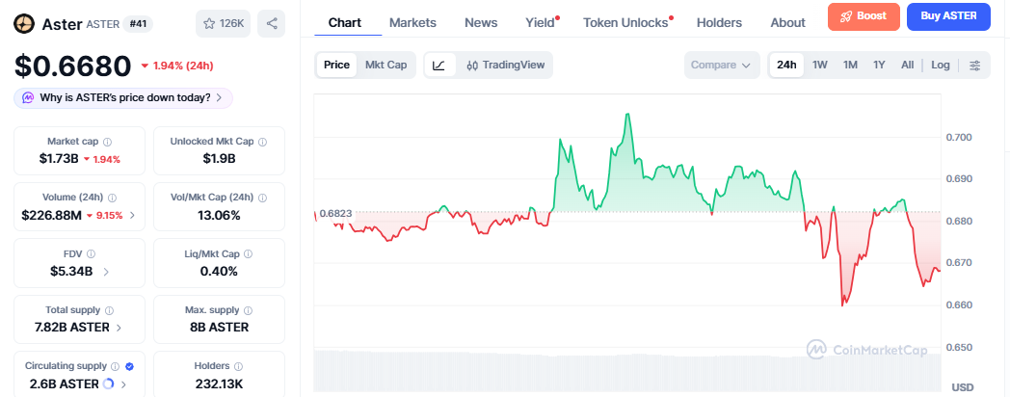Image resolution: width=1010 pixels, height=397 pixels.
Task: Switch to the Markets tab
Action: click(x=412, y=22)
